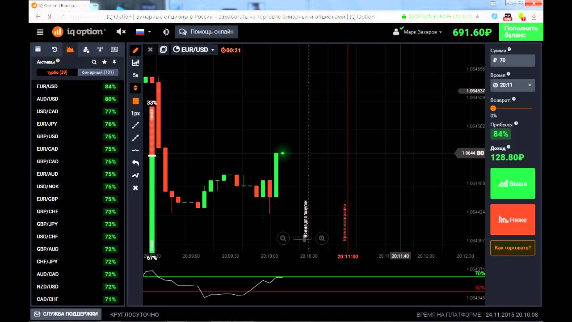Click the orange up-down arrows tool
This screenshot has width=572, height=322.
point(135,88)
